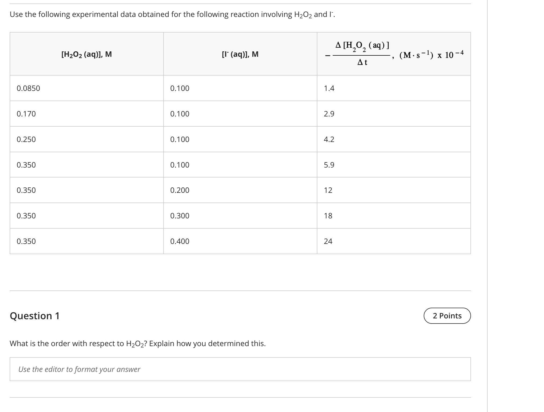Select the 0.250 concentration cell
Screen dimensions: 544x412
click(26, 139)
